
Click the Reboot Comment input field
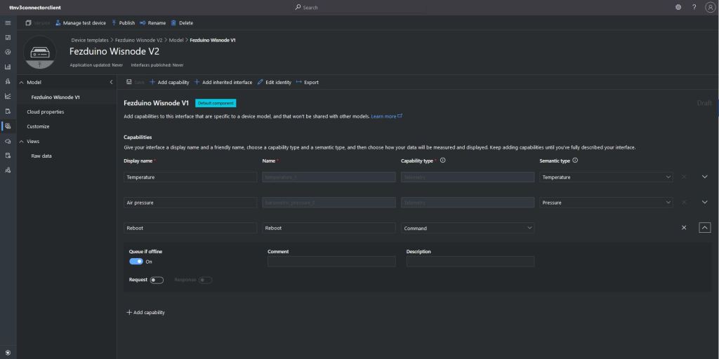(331, 262)
